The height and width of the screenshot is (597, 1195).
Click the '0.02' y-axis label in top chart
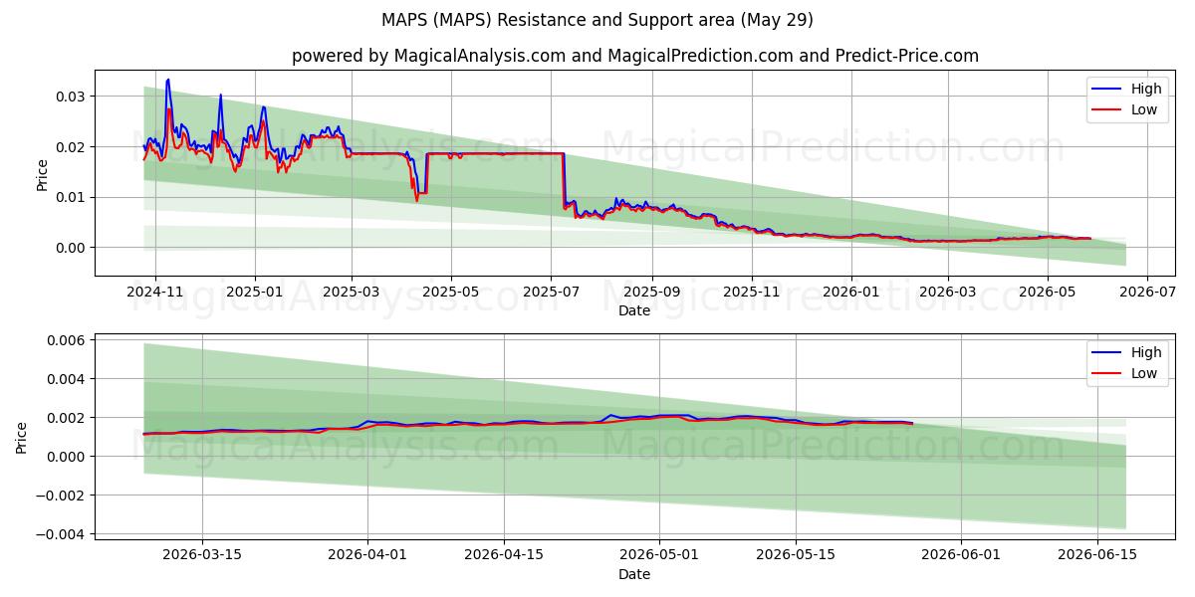[72, 147]
